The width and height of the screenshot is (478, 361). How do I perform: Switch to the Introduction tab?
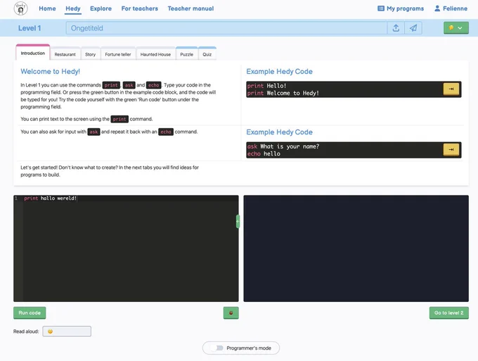pyautogui.click(x=33, y=53)
